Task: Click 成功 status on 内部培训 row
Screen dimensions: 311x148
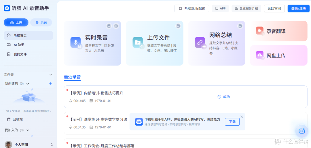Action: [x=226, y=97]
